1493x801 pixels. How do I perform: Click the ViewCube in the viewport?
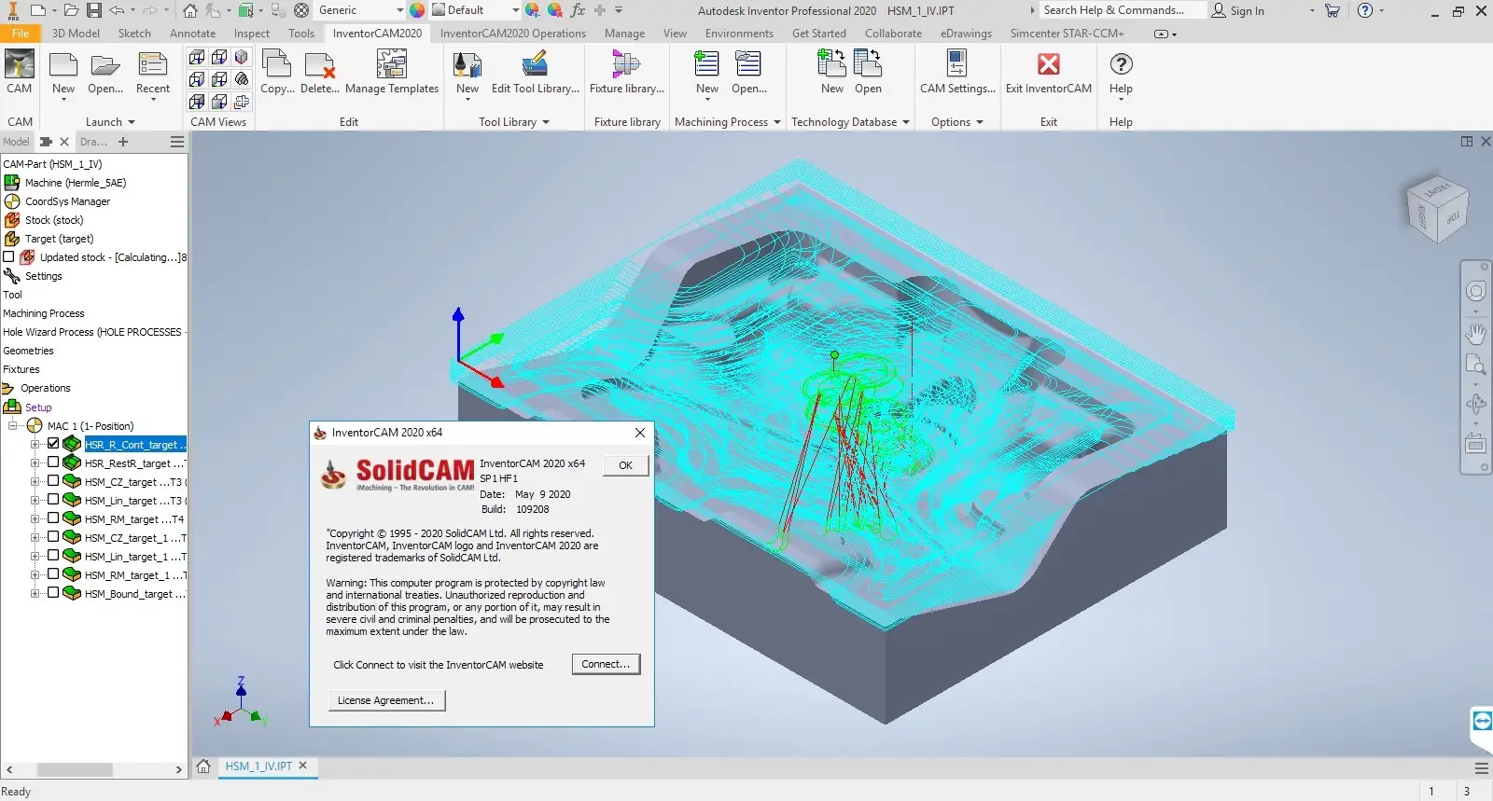click(1437, 208)
